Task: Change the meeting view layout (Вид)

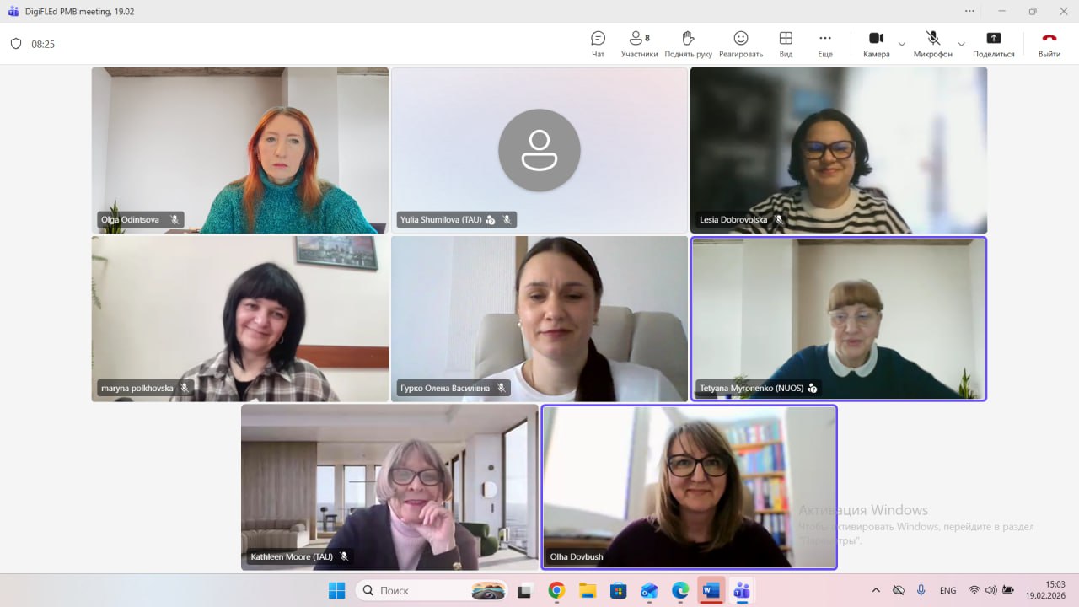Action: click(786, 44)
